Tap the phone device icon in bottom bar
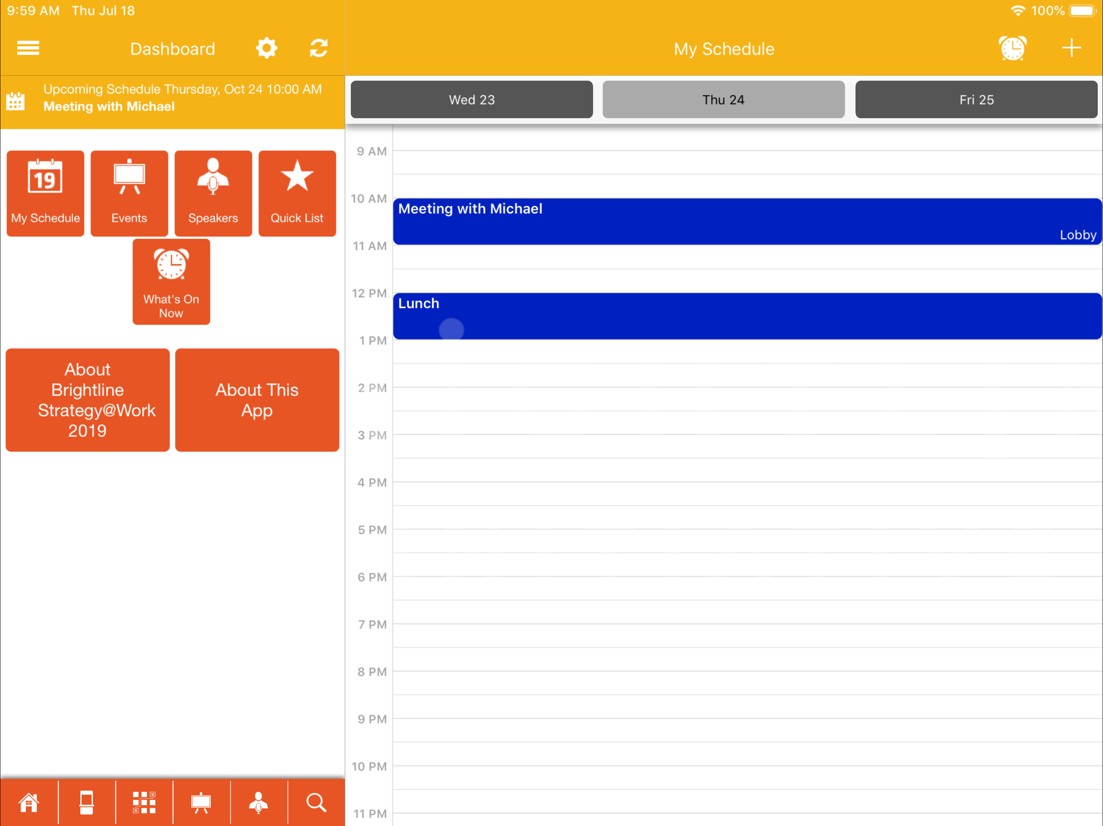The height and width of the screenshot is (826, 1103). 87,803
